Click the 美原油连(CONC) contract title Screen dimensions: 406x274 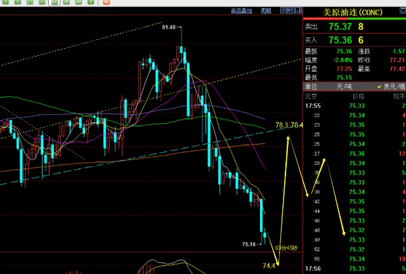pos(353,12)
